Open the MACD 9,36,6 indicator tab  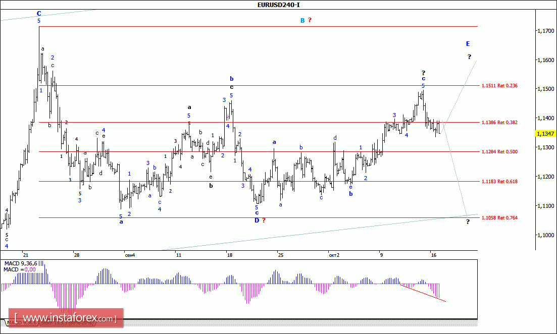21,323
